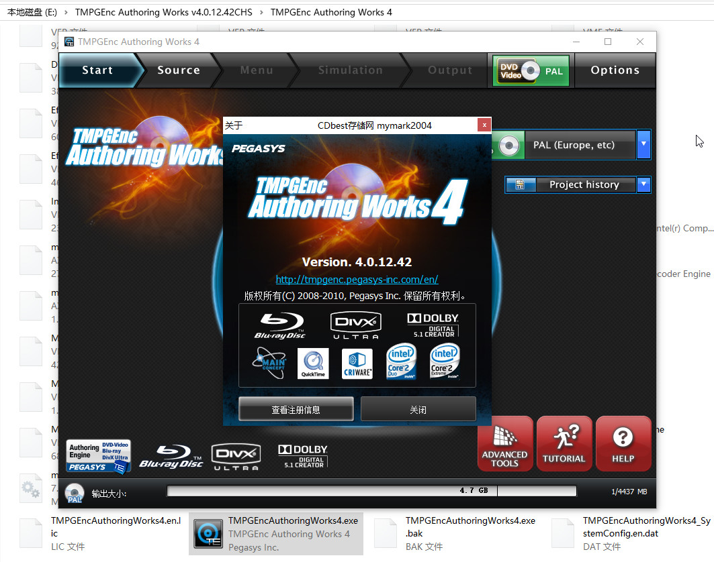Click the TMPGEnc title bar app icon
The image size is (714, 562).
click(x=69, y=42)
